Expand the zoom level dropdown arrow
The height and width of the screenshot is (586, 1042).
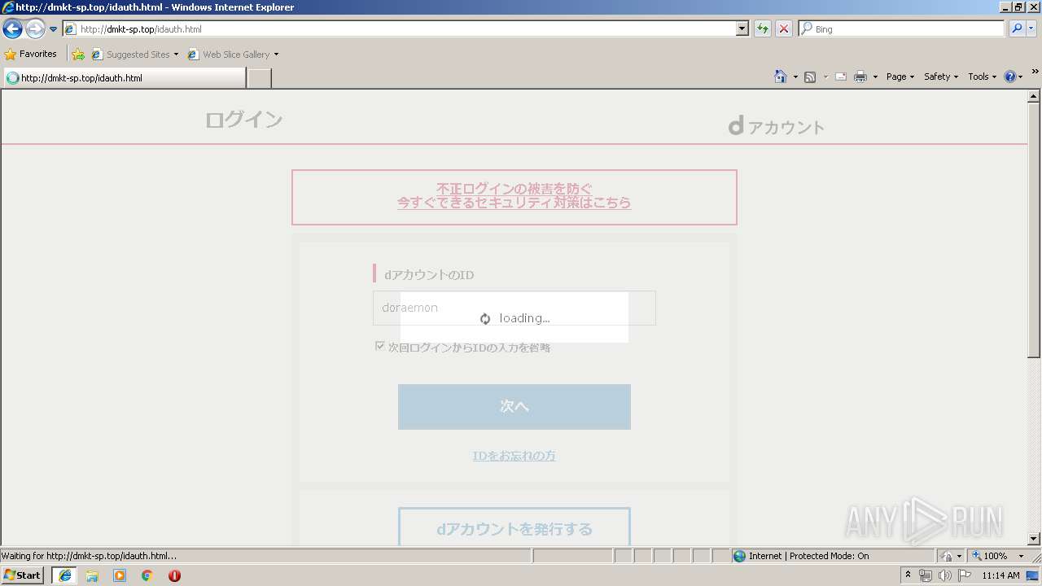point(1021,556)
